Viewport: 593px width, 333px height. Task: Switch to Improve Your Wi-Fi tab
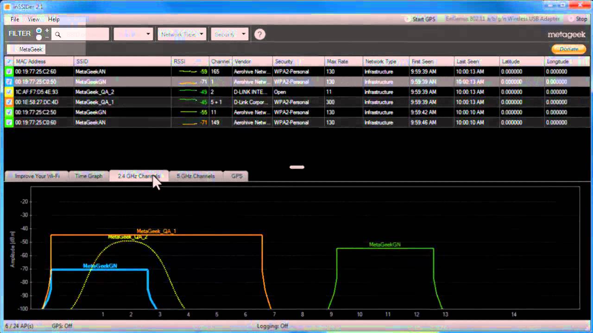coord(37,176)
